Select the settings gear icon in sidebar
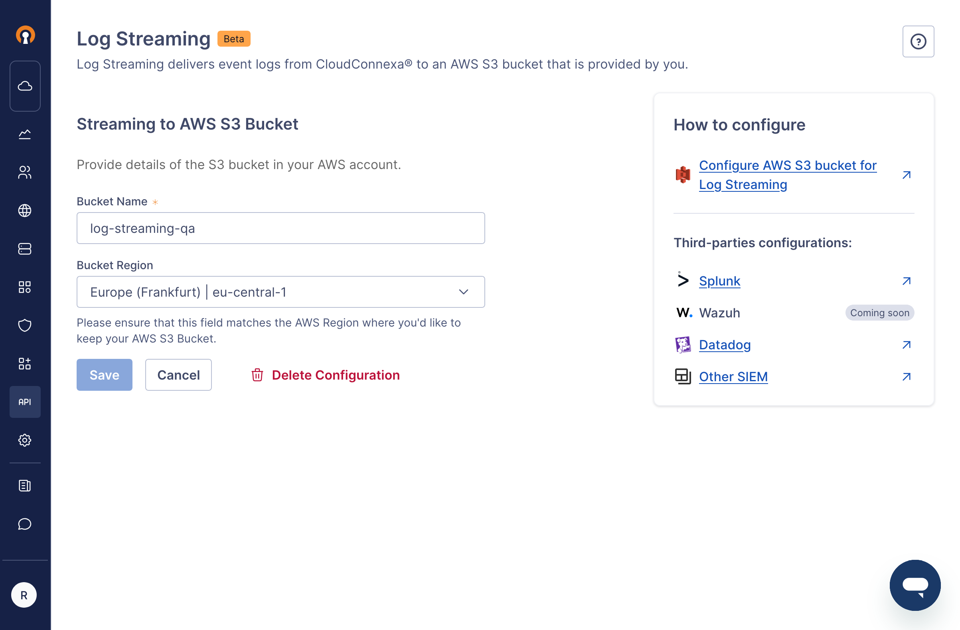Viewport: 960px width, 630px height. [x=25, y=440]
